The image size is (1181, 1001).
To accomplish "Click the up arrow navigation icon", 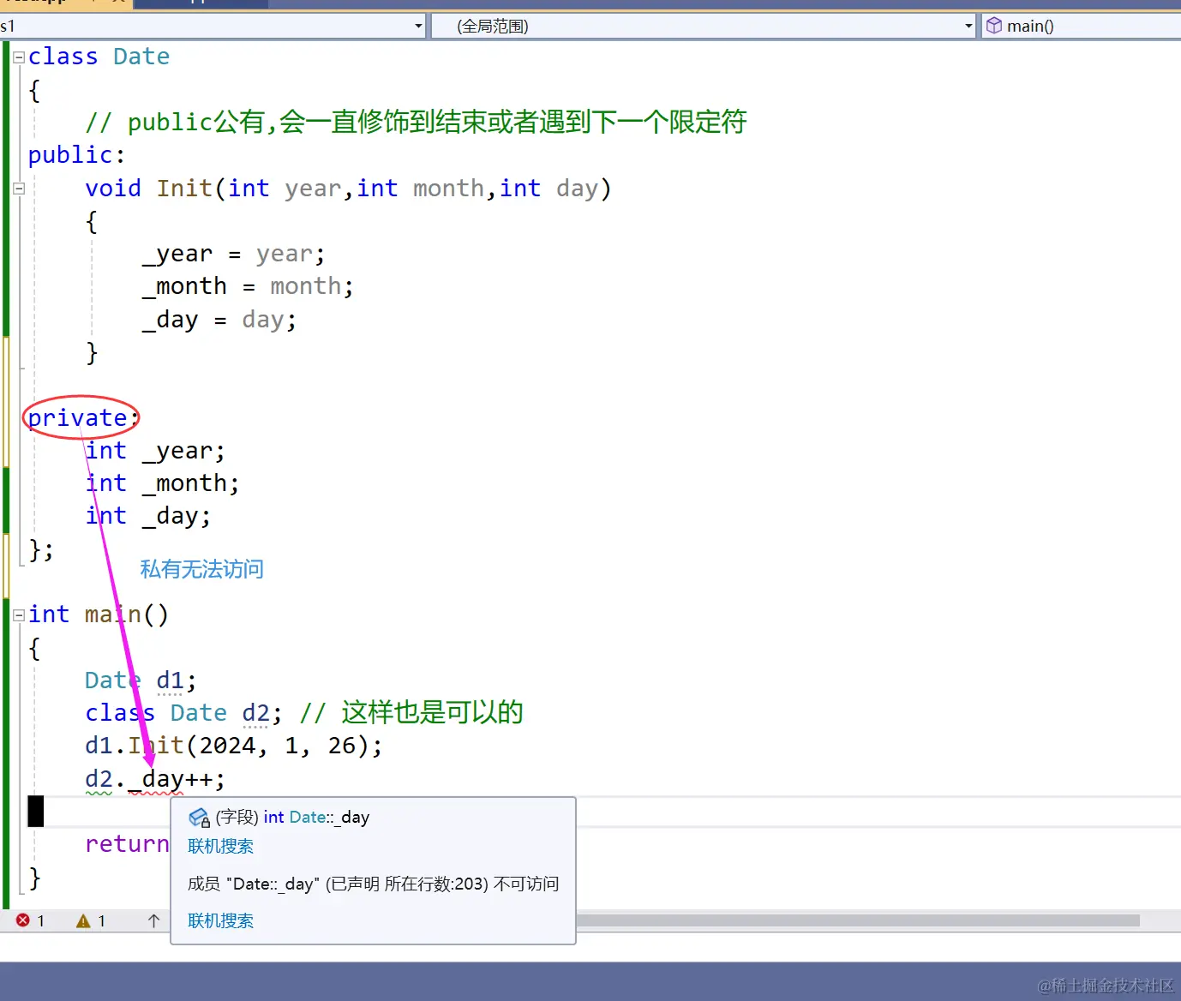I will click(154, 920).
